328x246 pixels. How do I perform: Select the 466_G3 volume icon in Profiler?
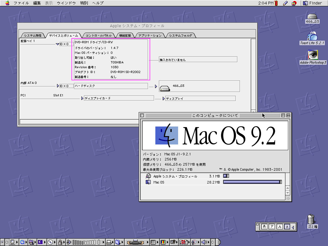(x=165, y=88)
